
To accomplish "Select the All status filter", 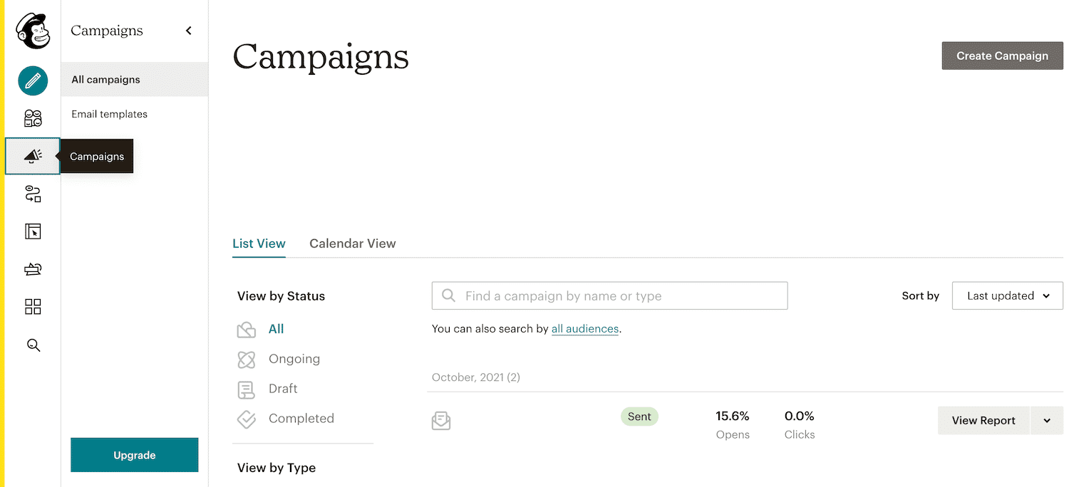I will pos(277,329).
